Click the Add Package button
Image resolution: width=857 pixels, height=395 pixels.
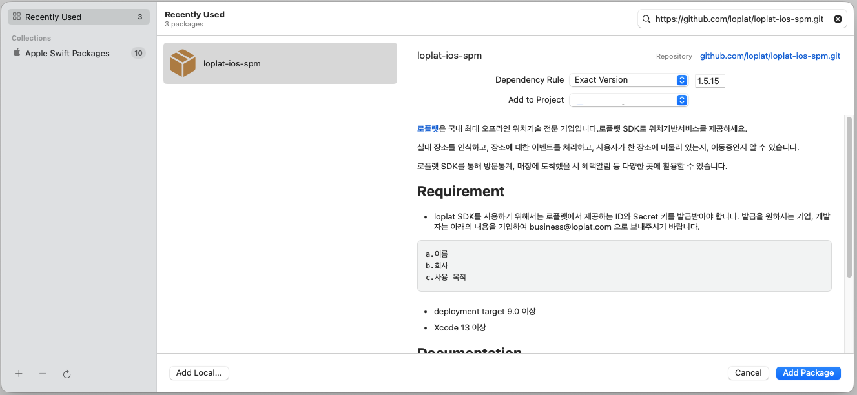click(x=808, y=372)
